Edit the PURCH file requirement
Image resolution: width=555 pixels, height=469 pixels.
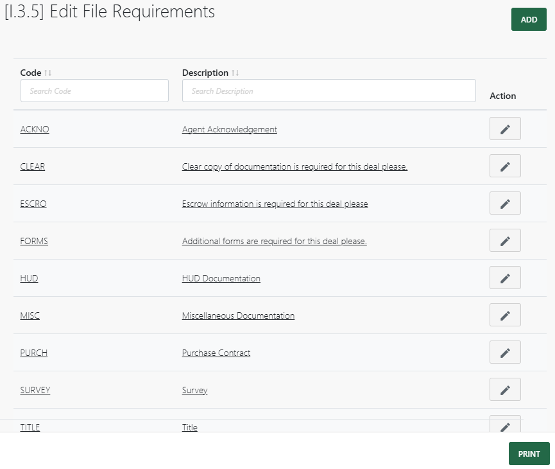(x=505, y=352)
